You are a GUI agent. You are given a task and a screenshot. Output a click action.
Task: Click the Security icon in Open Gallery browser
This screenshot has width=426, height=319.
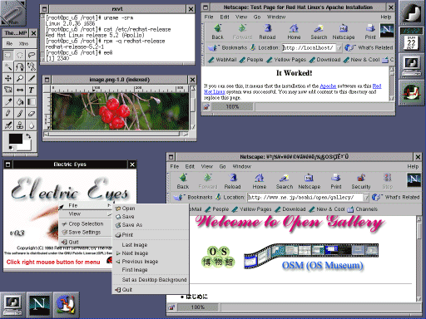[x=361, y=182]
